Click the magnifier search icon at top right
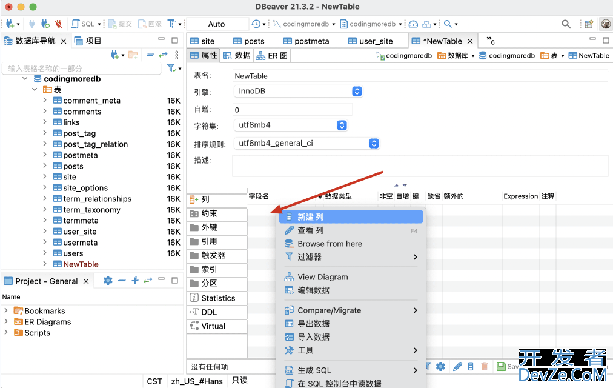The image size is (613, 388). click(566, 24)
